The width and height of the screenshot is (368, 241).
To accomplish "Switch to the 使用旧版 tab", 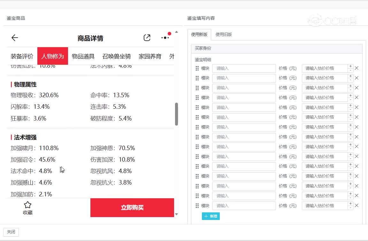I will pyautogui.click(x=224, y=34).
